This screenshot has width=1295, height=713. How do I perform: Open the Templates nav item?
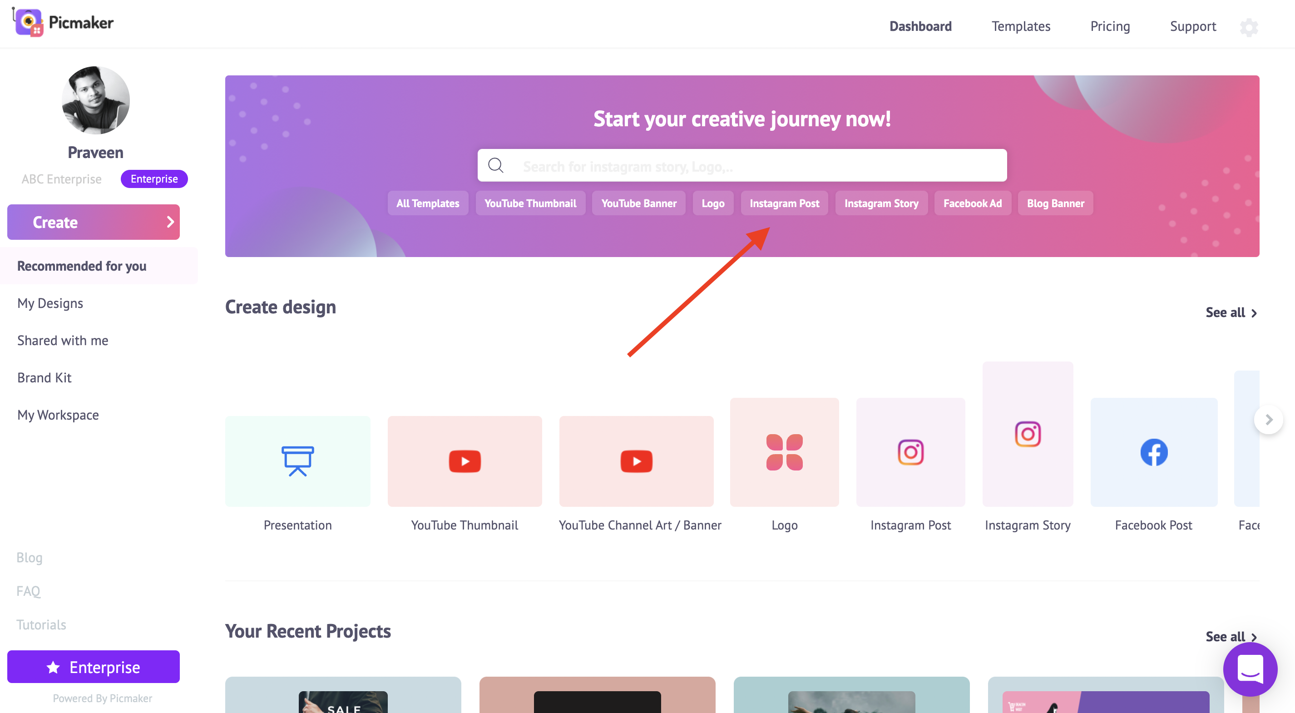[1021, 26]
